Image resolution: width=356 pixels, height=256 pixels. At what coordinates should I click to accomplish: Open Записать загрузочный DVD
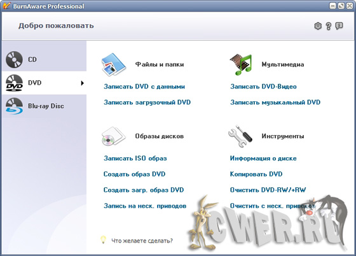[x=147, y=103]
